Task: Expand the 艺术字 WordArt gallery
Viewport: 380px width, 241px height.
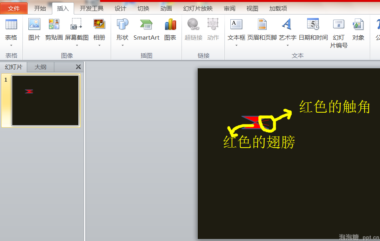Action: tap(287, 45)
